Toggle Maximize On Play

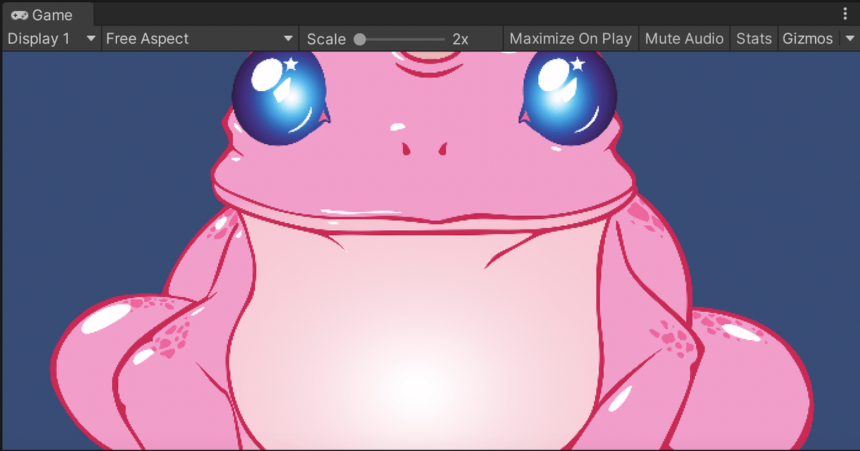pos(570,39)
